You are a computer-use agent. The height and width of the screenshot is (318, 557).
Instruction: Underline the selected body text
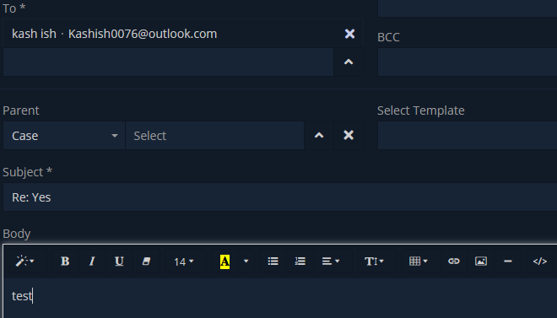pyautogui.click(x=119, y=261)
